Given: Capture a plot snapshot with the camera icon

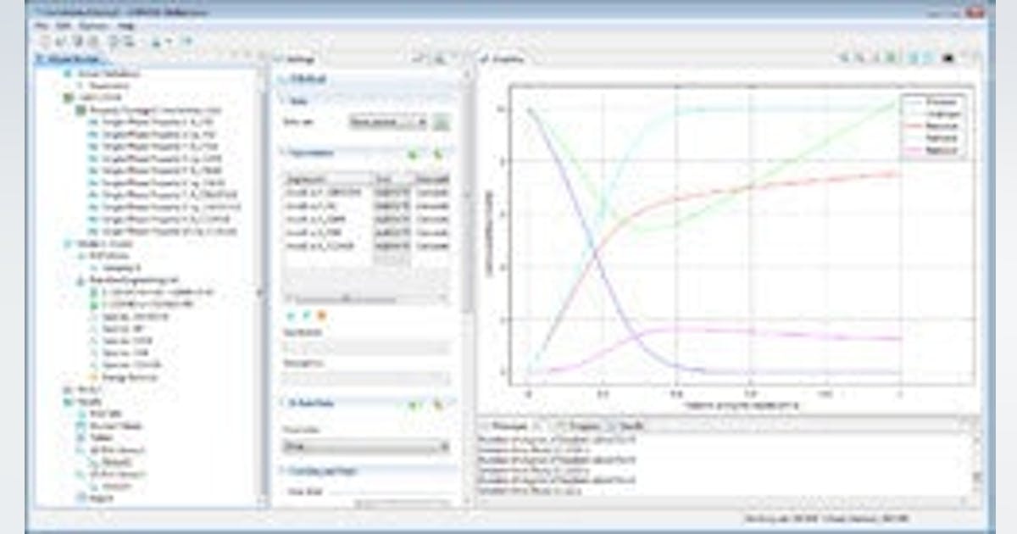Looking at the screenshot, I should (948, 59).
